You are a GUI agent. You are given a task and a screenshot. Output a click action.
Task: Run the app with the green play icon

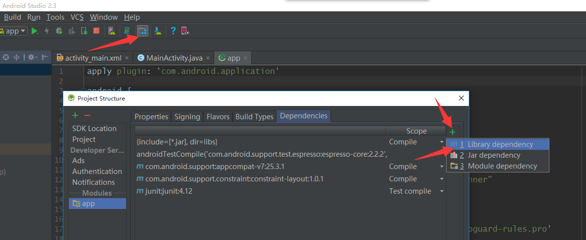35,31
